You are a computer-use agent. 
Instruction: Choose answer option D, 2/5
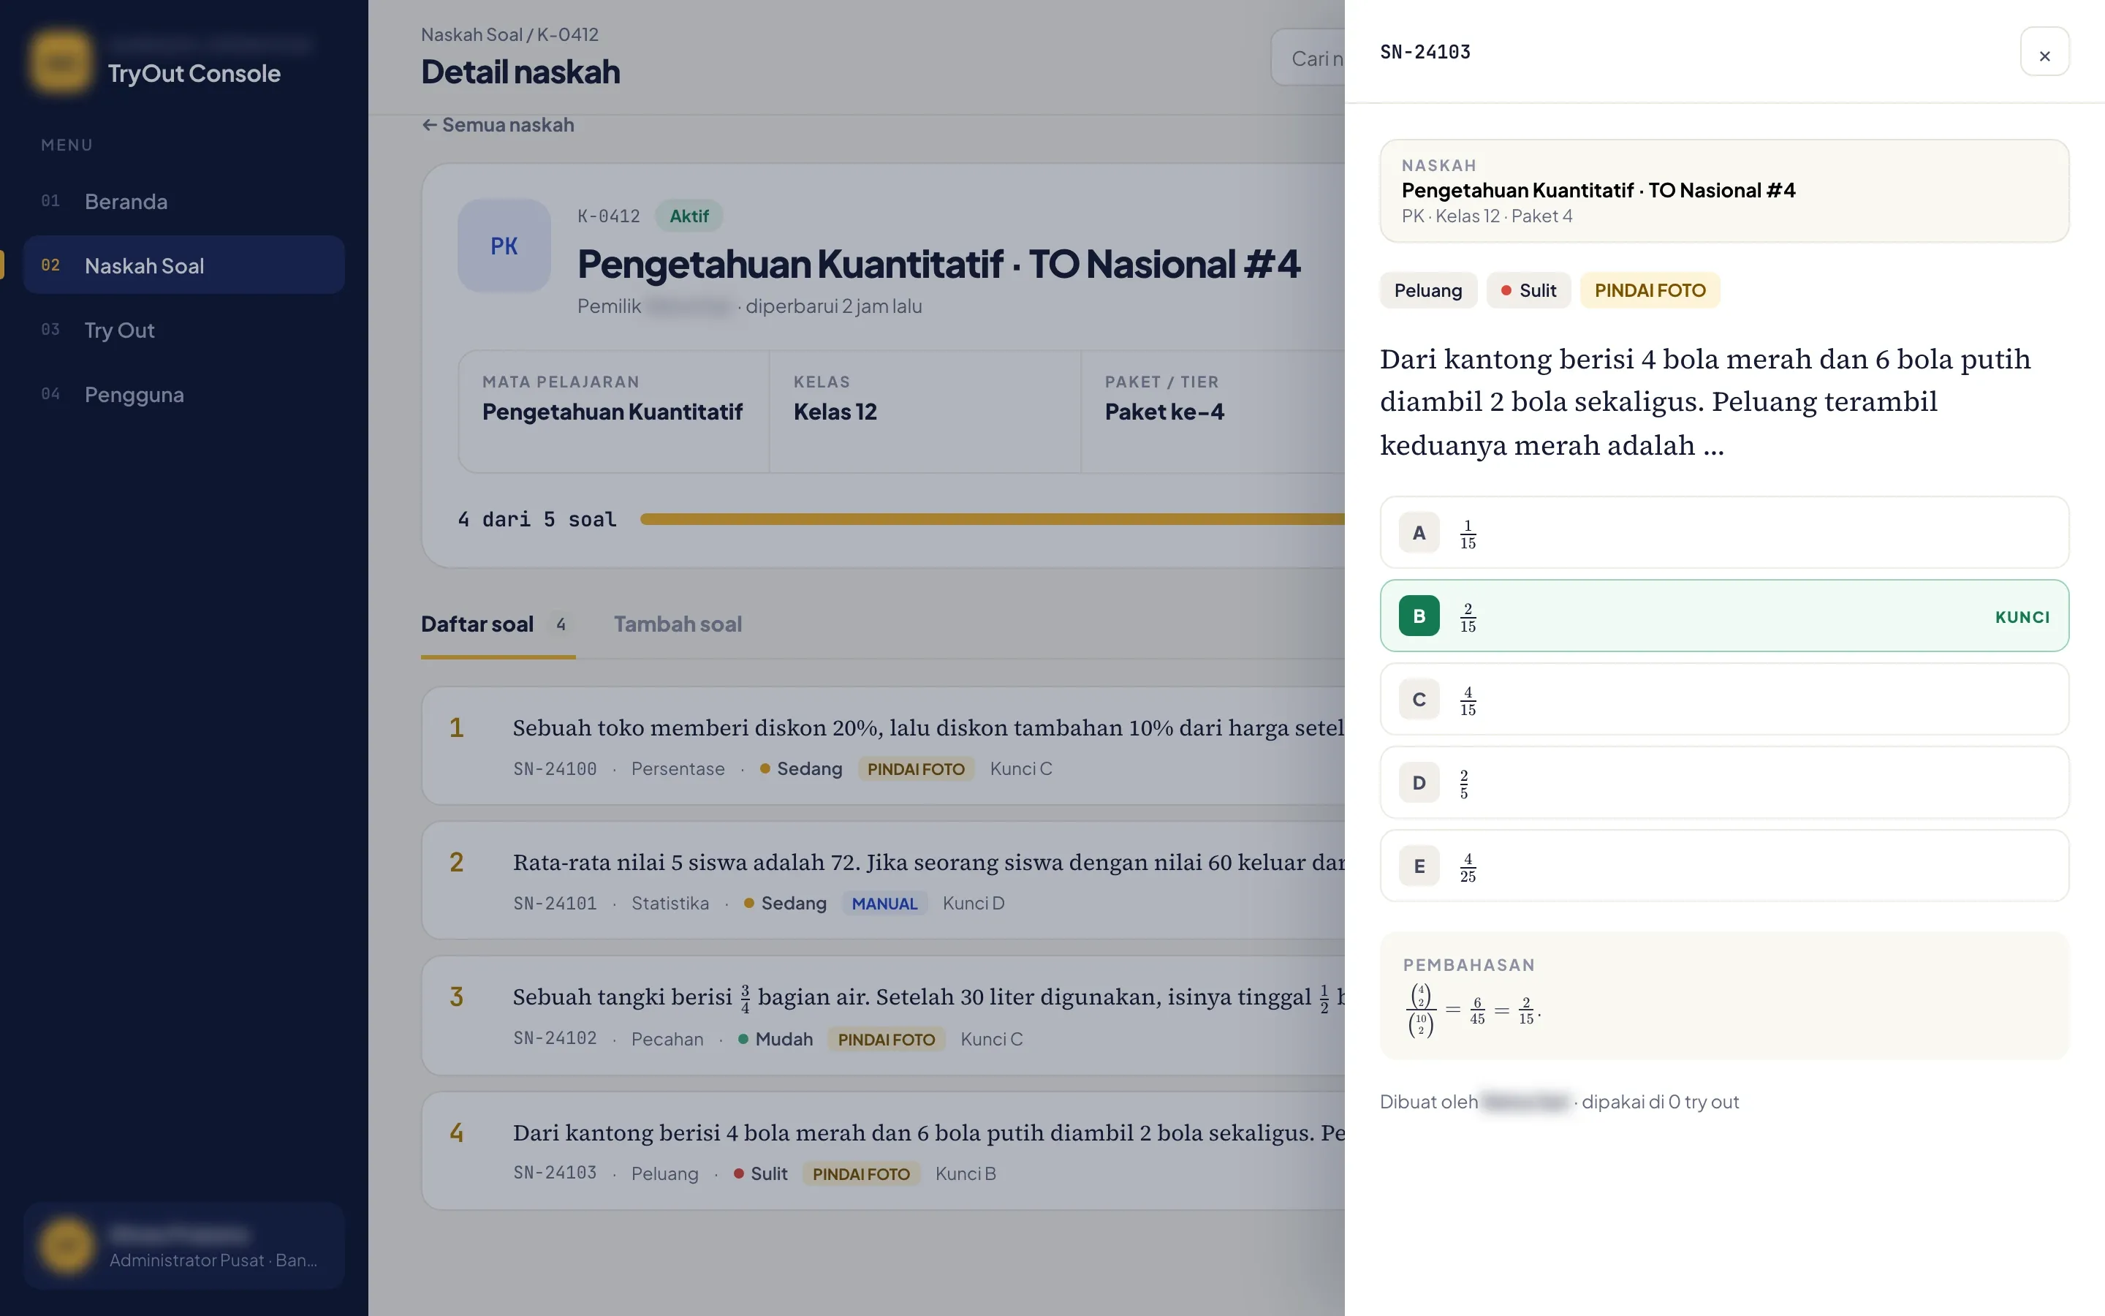tap(1724, 783)
